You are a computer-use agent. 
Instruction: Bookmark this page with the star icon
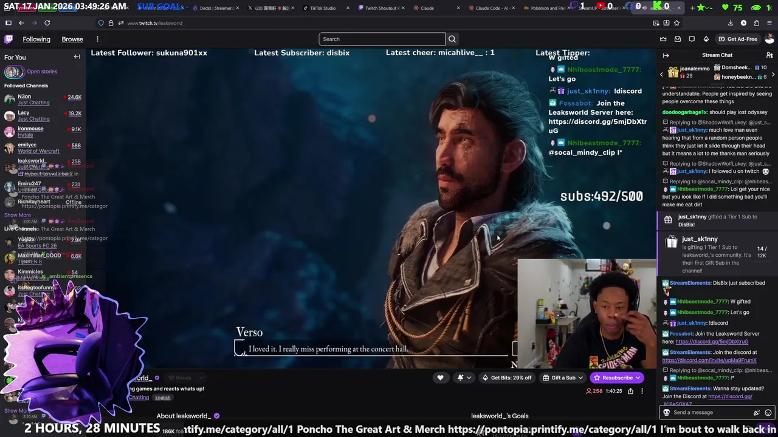(676, 23)
